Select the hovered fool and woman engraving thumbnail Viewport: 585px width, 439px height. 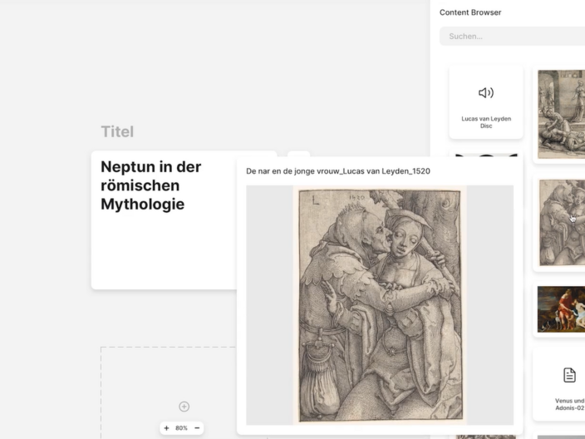coord(562,223)
